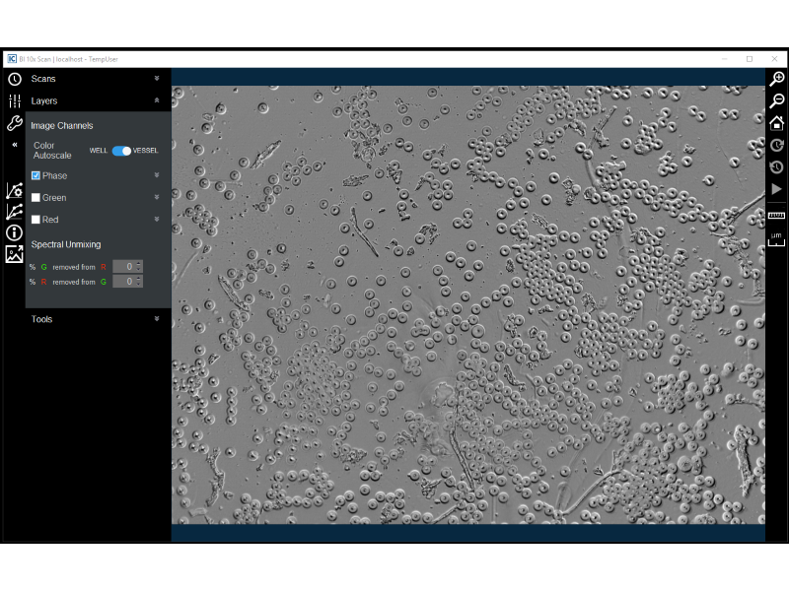Toggle the µm scale bar icon
The height and width of the screenshot is (591, 789).
point(776,239)
